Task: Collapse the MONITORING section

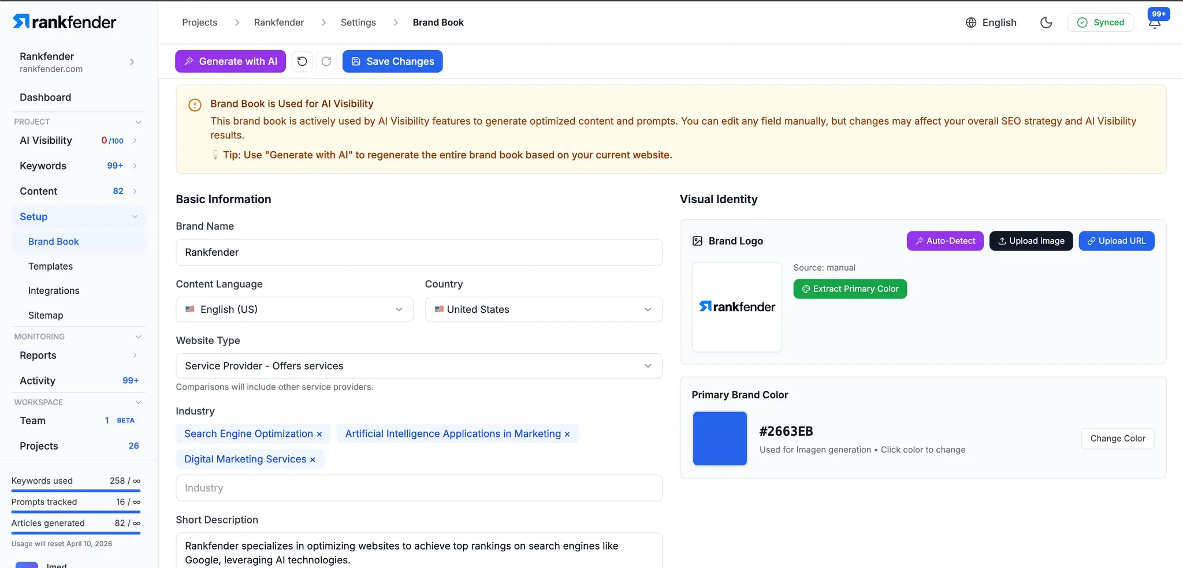Action: click(x=138, y=337)
